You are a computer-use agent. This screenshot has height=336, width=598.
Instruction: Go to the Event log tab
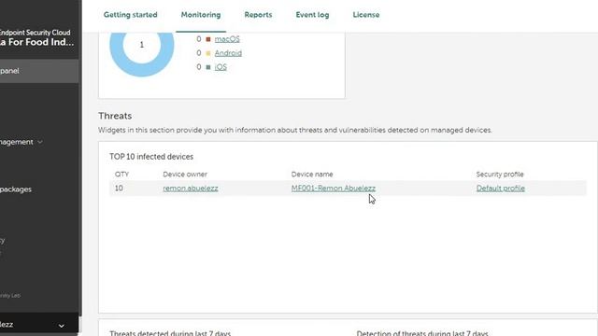(x=312, y=15)
